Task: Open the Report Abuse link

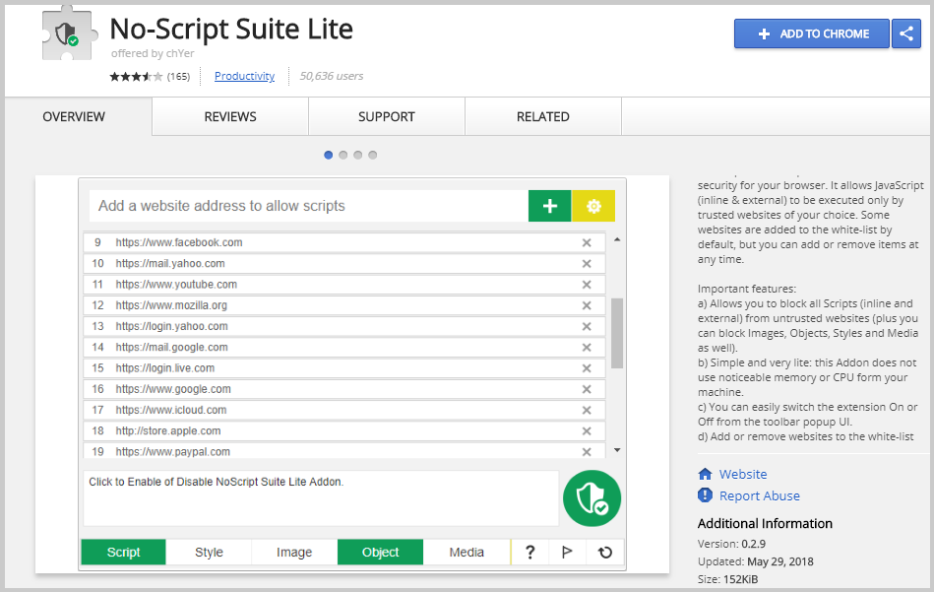Action: pos(760,496)
